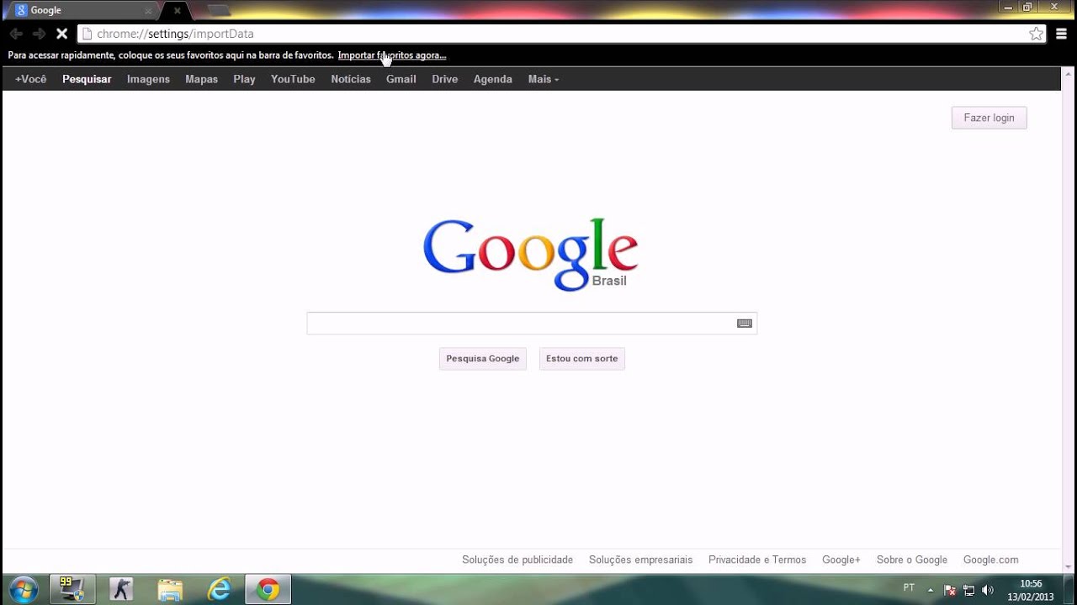
Task: Open the volume speaker tray icon
Action: [x=988, y=590]
